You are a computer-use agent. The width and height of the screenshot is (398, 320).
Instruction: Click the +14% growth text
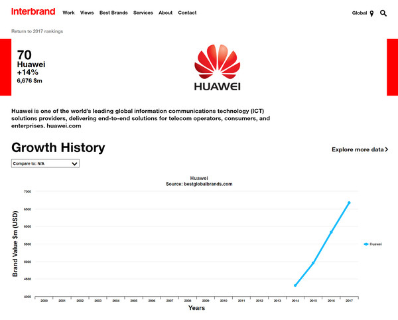(x=27, y=72)
